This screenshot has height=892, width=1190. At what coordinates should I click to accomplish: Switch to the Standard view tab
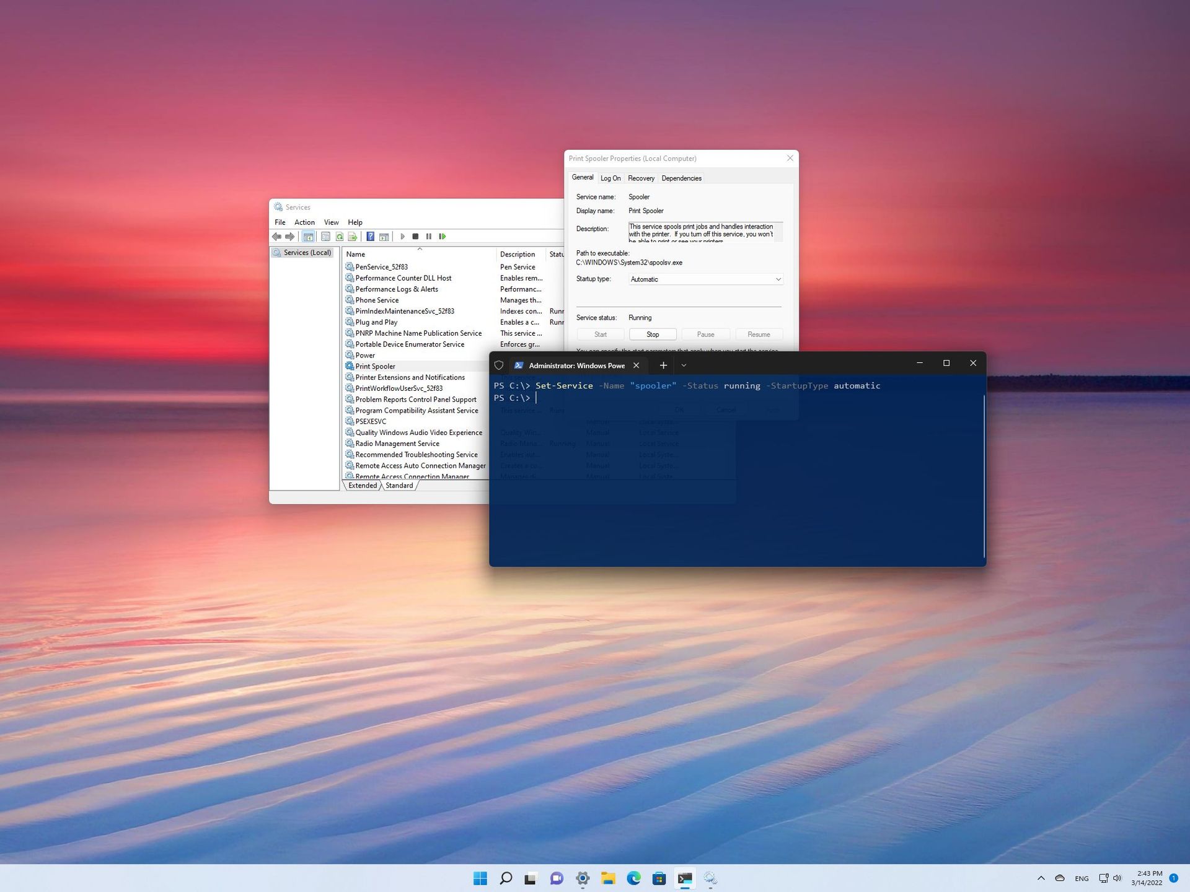coord(399,485)
